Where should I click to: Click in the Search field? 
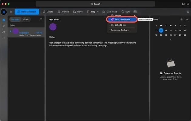[95, 4]
